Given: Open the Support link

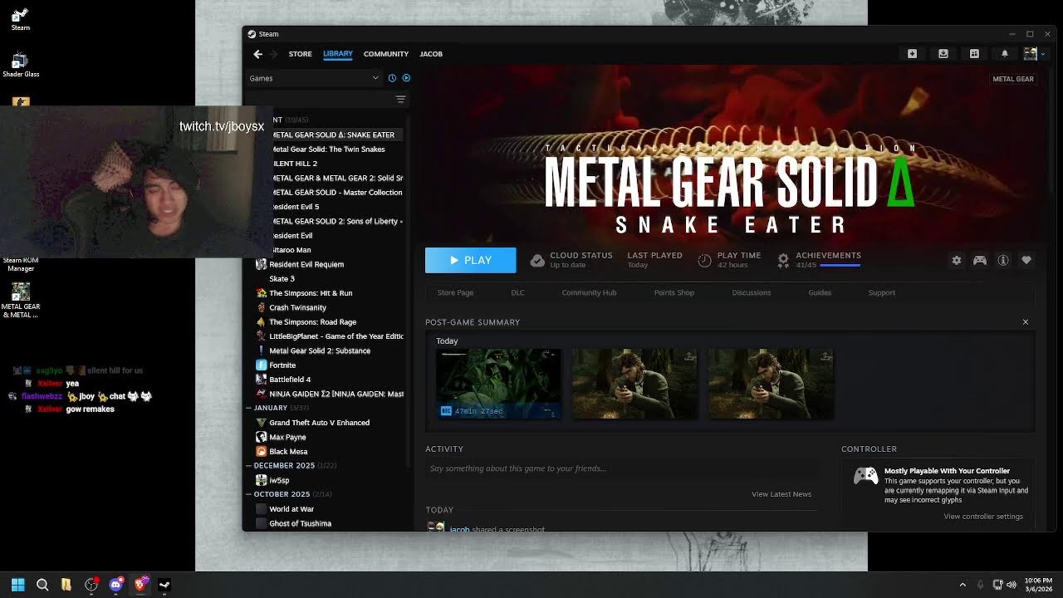Looking at the screenshot, I should click(x=882, y=293).
